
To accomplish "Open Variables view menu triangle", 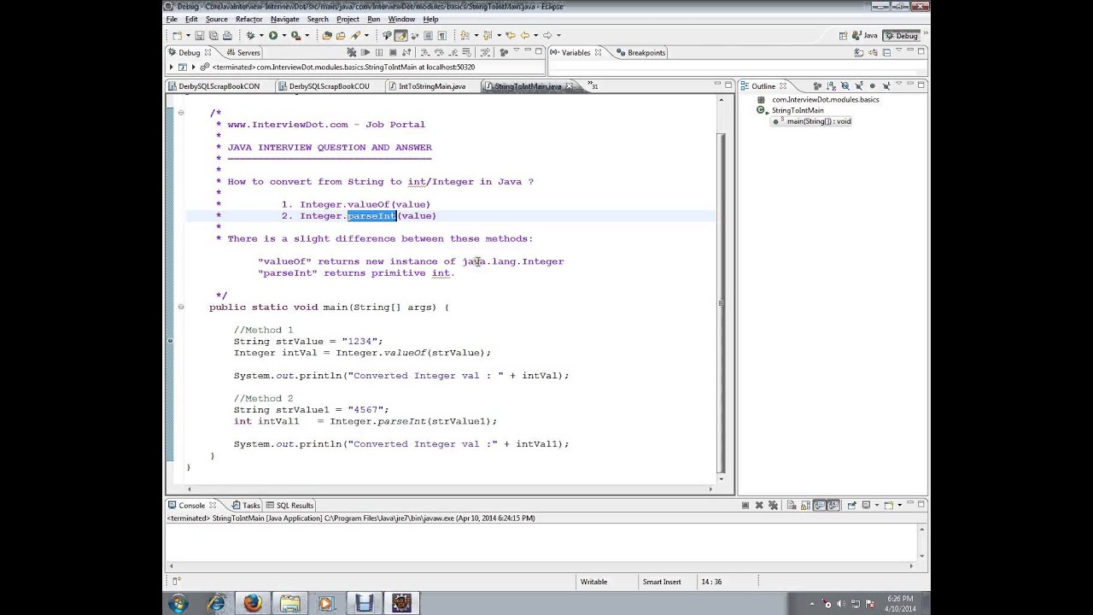I will pyautogui.click(x=899, y=50).
